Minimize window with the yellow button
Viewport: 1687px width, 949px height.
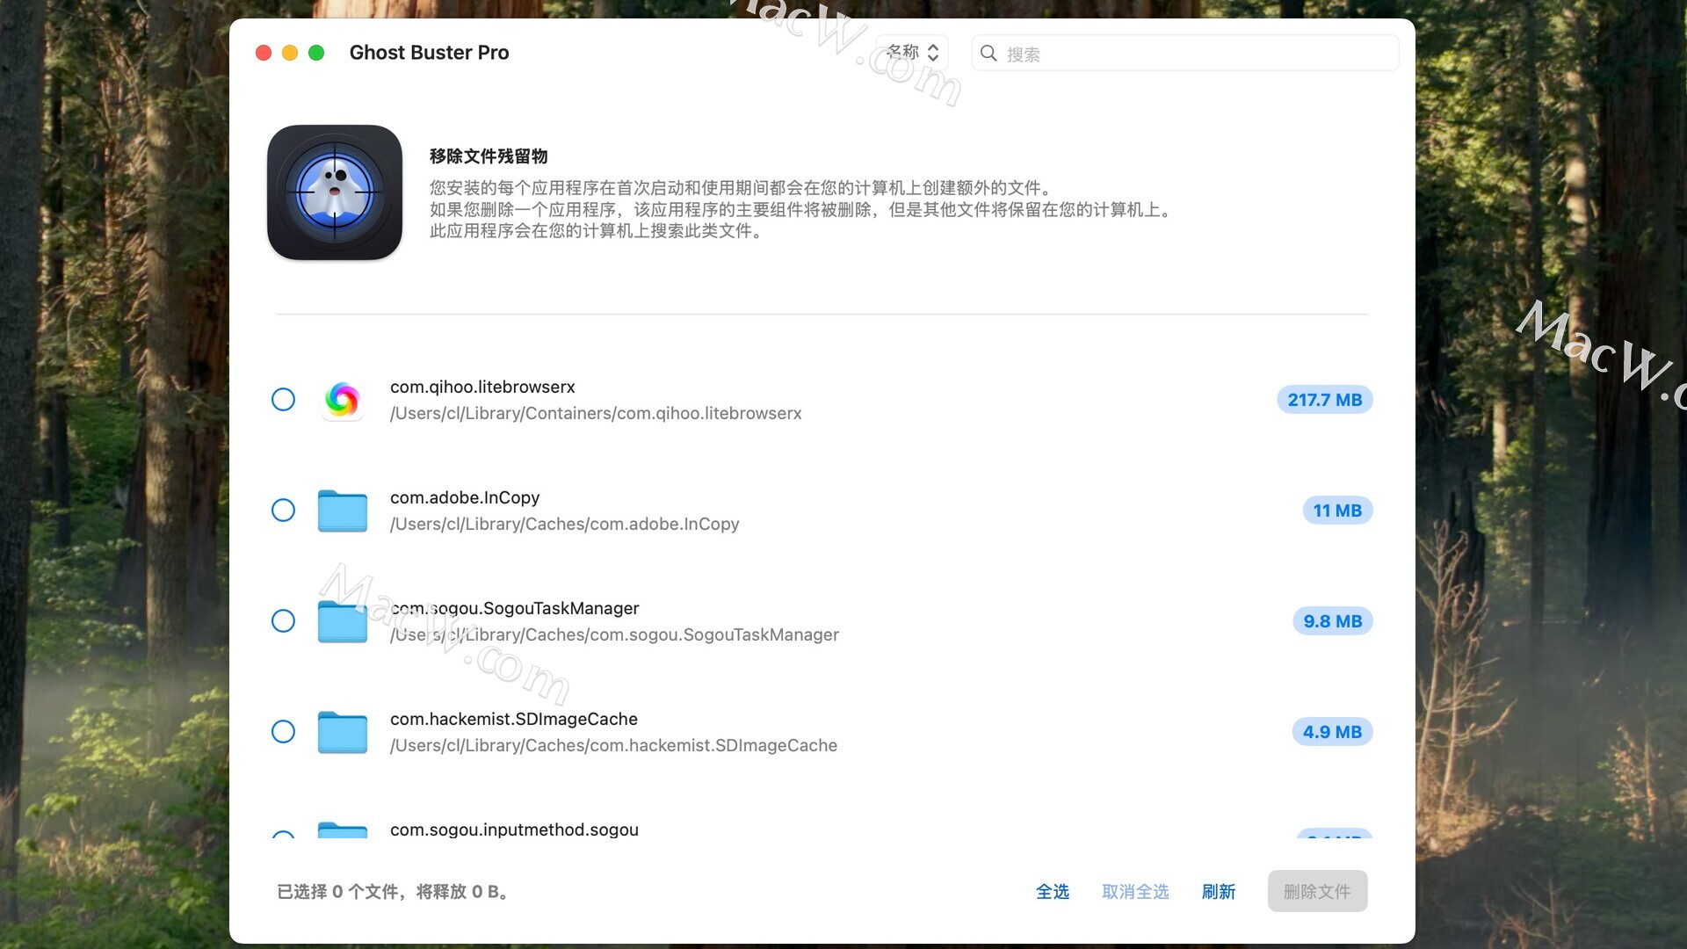coord(290,53)
